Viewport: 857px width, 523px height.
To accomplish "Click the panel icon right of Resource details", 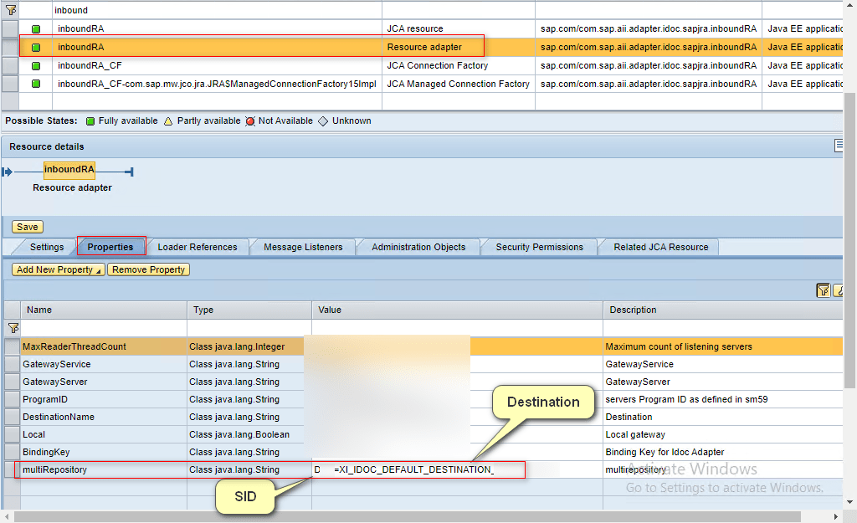I will click(x=839, y=146).
